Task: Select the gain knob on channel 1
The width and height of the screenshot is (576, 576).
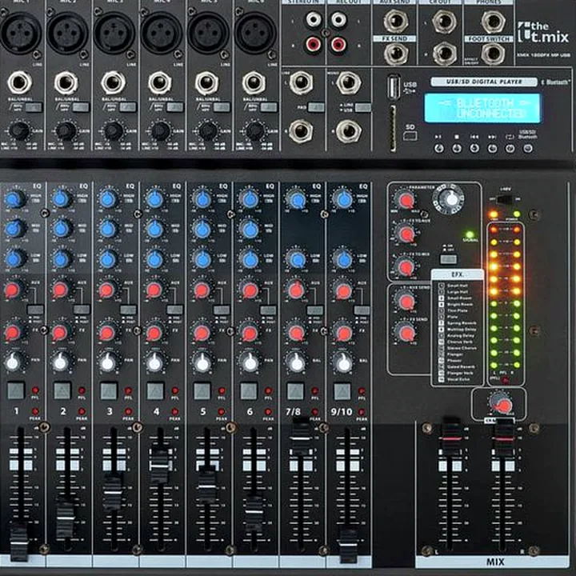Action: pyautogui.click(x=18, y=131)
